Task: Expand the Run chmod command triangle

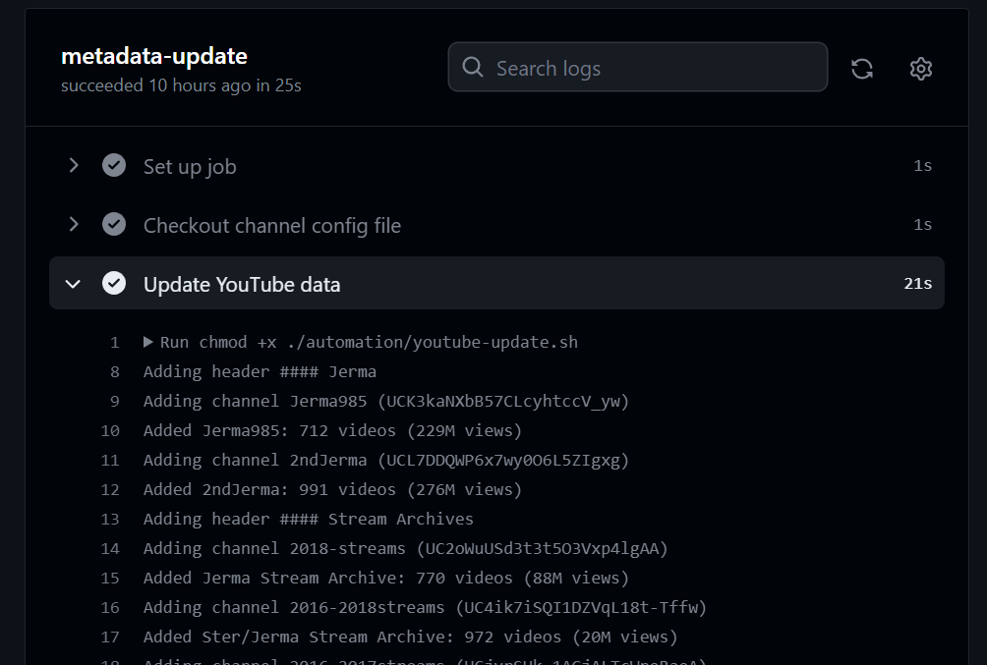Action: pyautogui.click(x=147, y=342)
